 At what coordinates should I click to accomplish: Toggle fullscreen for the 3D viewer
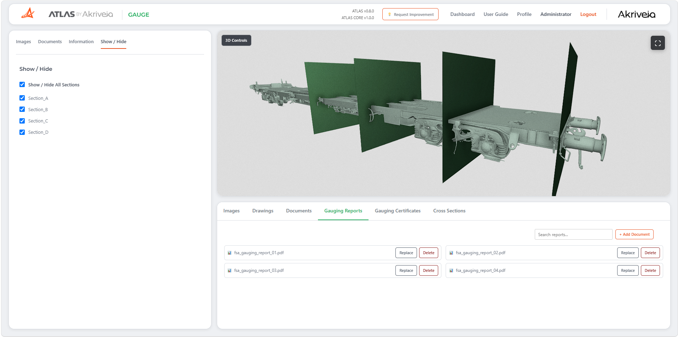pos(657,43)
